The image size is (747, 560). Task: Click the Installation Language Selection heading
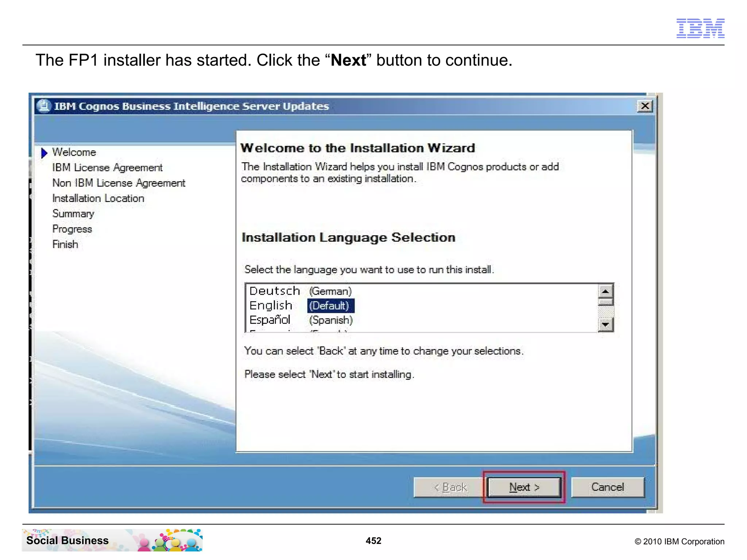[348, 237]
